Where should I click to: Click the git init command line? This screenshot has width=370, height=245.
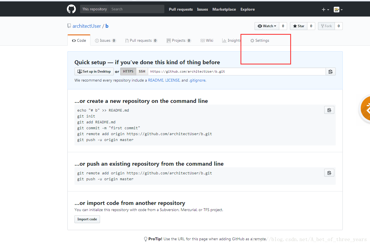(x=86, y=116)
